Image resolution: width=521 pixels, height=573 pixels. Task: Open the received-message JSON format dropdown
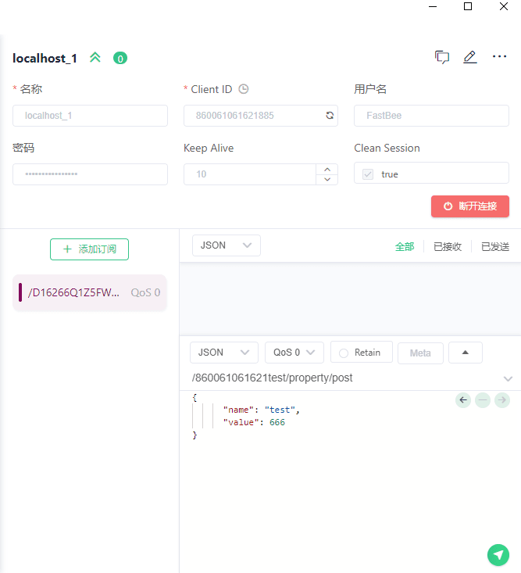[x=227, y=245]
